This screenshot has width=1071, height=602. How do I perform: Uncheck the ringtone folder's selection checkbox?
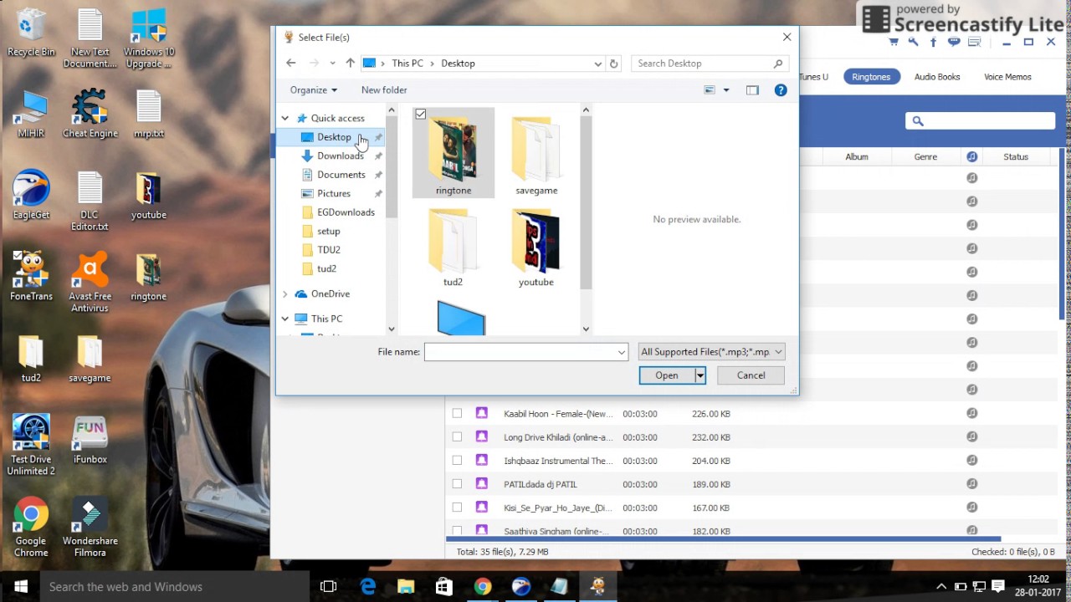(x=420, y=114)
